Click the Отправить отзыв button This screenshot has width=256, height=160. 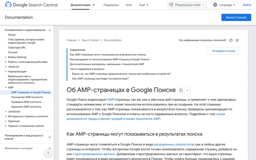[x=223, y=51]
